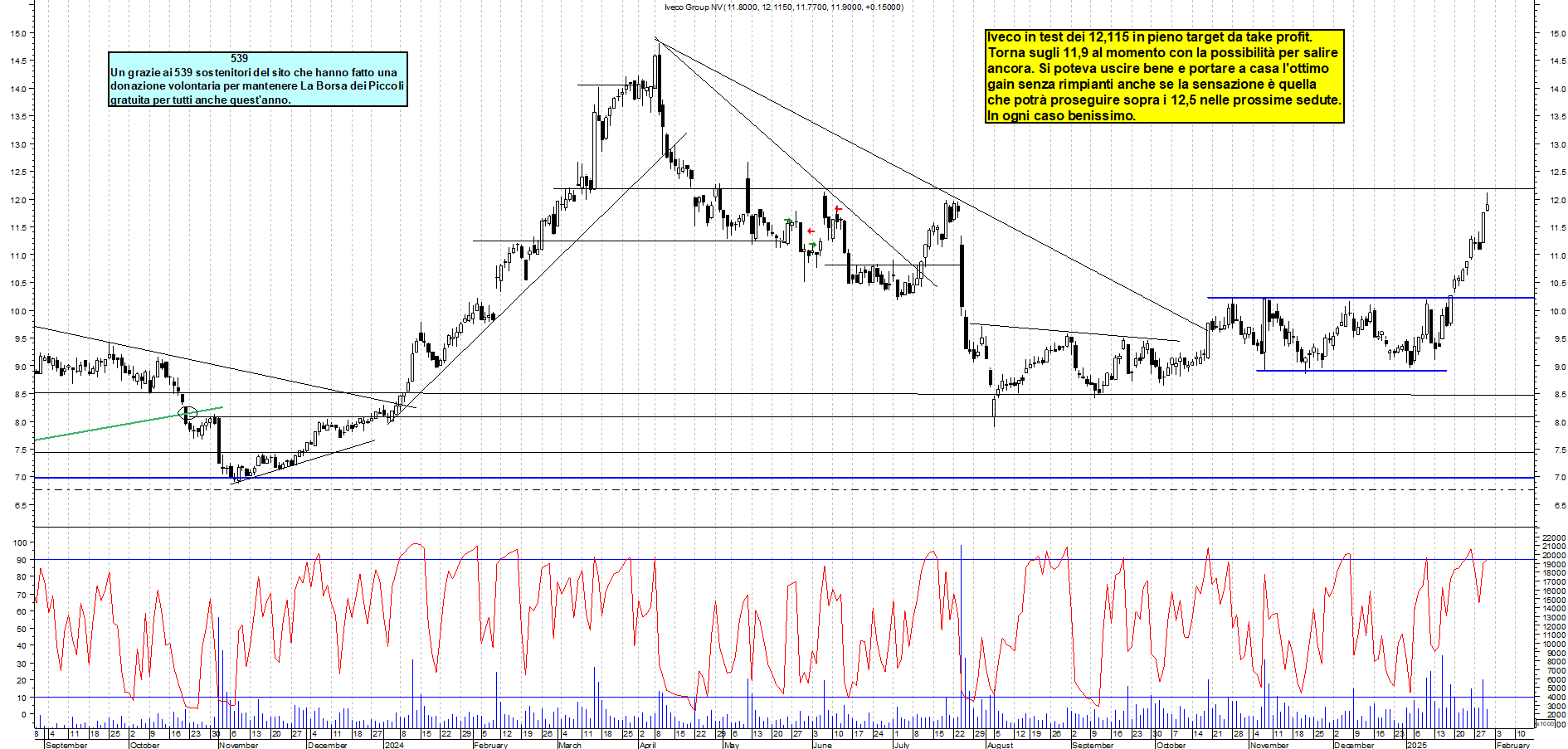The width and height of the screenshot is (1568, 749).
Task: Click the 15000 volume axis label
Action: [1553, 600]
